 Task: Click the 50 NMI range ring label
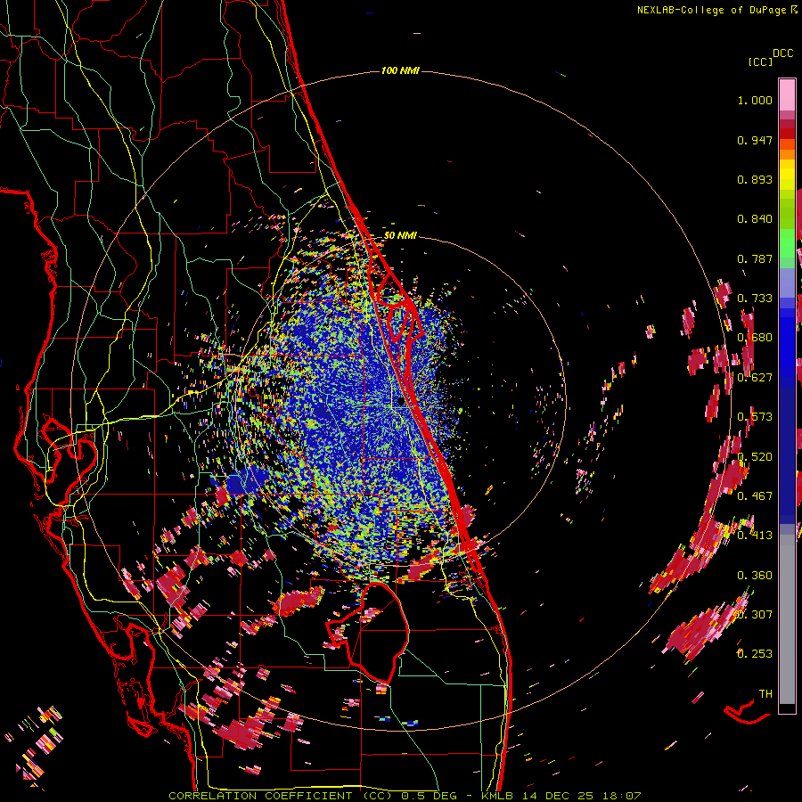click(x=400, y=235)
